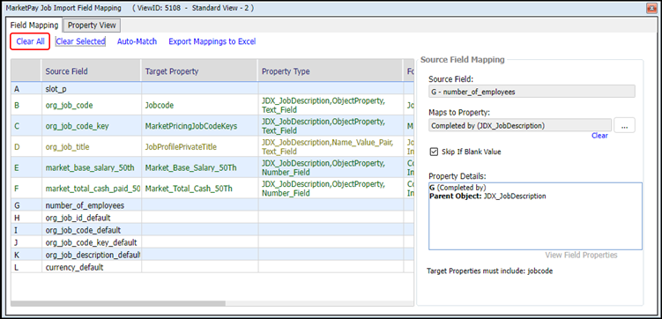Viewport: 662px width, 319px height.
Task: Select the org_job_title cell
Action: [x=91, y=147]
